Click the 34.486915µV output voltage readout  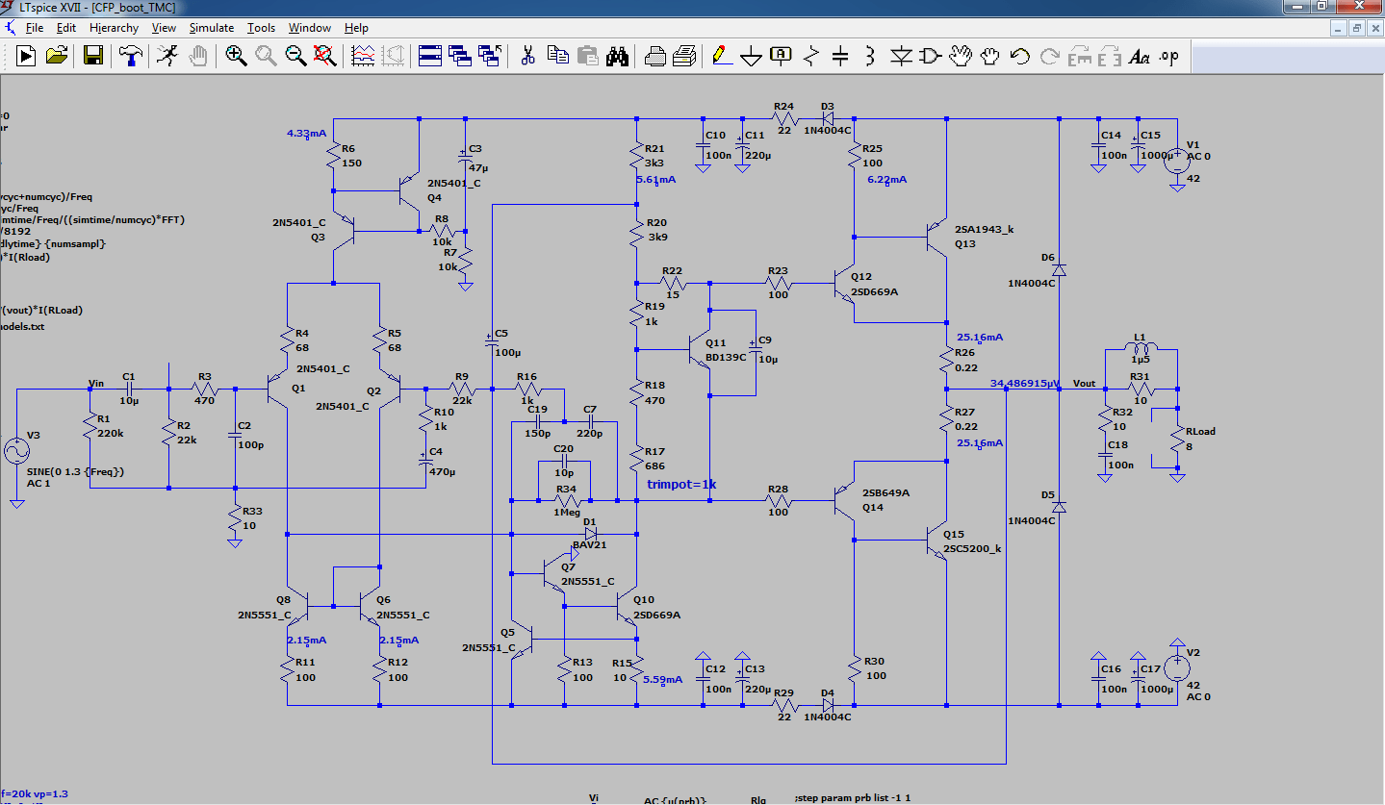point(1025,384)
